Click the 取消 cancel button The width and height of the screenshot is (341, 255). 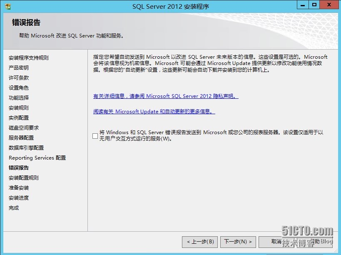coord(276,242)
